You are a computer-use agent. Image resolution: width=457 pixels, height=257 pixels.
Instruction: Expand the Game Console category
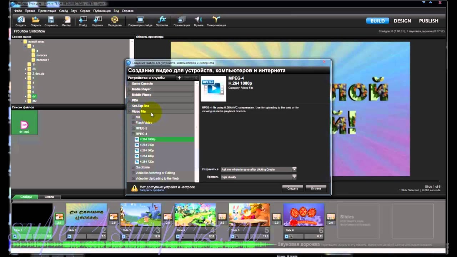pos(130,84)
